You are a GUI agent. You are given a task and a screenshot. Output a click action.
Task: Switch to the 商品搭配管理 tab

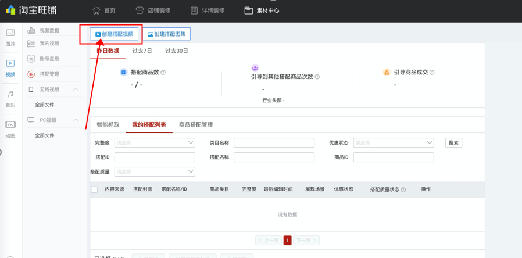point(196,125)
